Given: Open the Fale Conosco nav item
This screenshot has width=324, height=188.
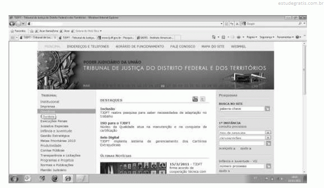Looking at the screenshot, I should (x=183, y=46).
